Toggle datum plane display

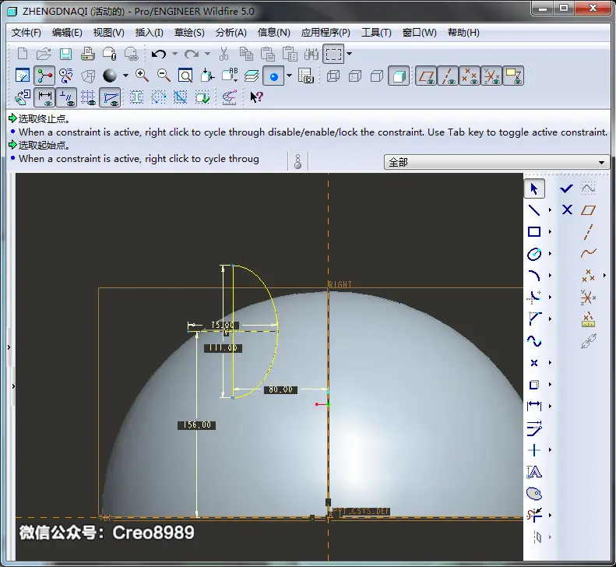pyautogui.click(x=426, y=76)
